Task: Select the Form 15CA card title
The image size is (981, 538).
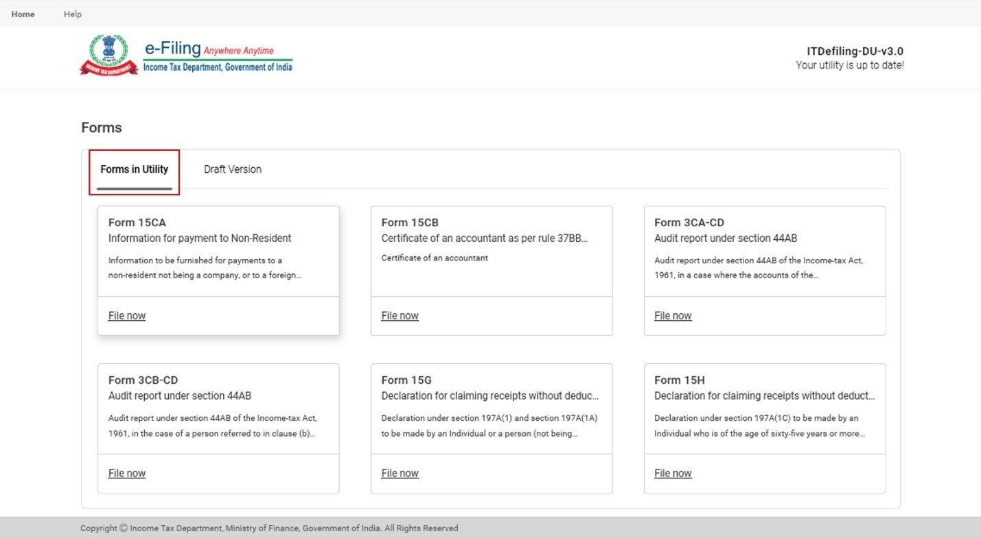Action: tap(137, 223)
